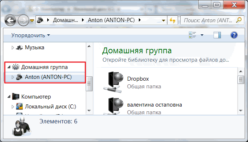
Task: Click the Локальный диск (C:) drive icon
Action: click(19, 106)
